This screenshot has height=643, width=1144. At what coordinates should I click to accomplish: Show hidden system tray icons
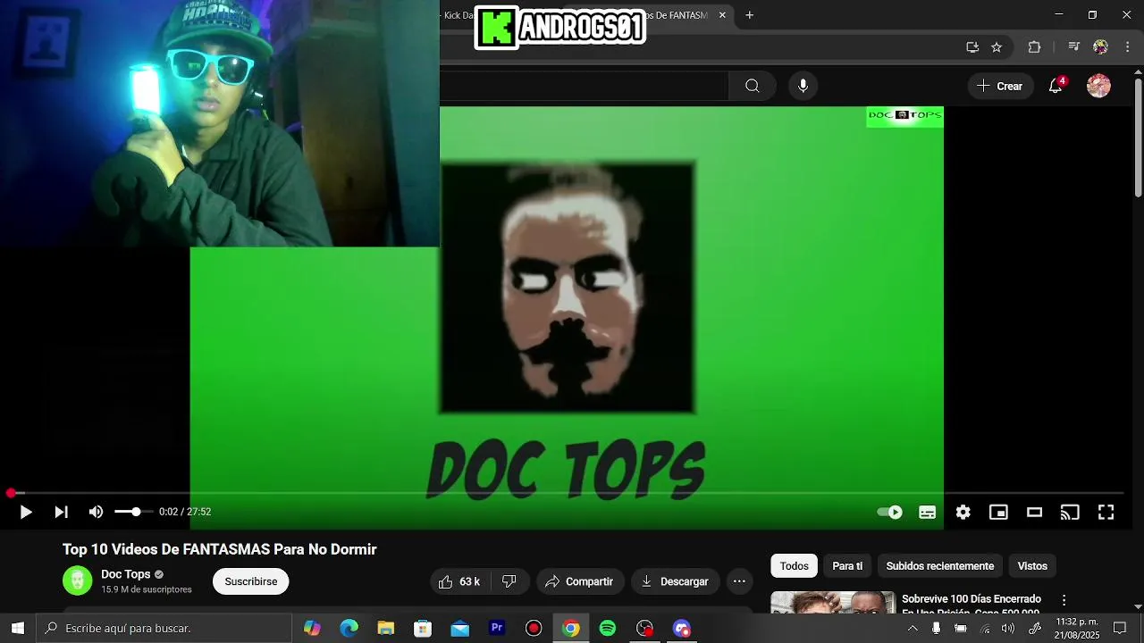(913, 628)
